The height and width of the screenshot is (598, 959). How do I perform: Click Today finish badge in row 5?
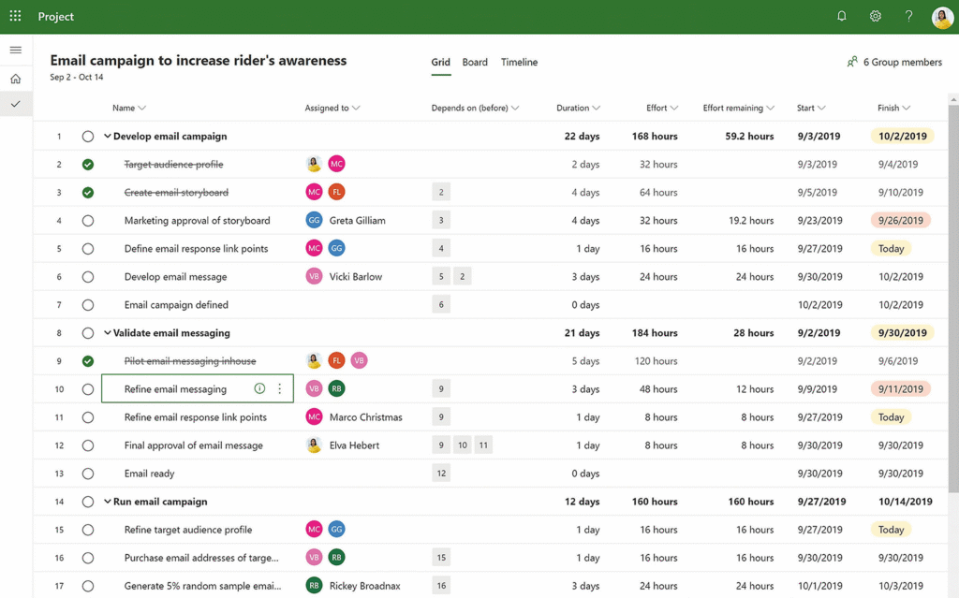pos(891,248)
